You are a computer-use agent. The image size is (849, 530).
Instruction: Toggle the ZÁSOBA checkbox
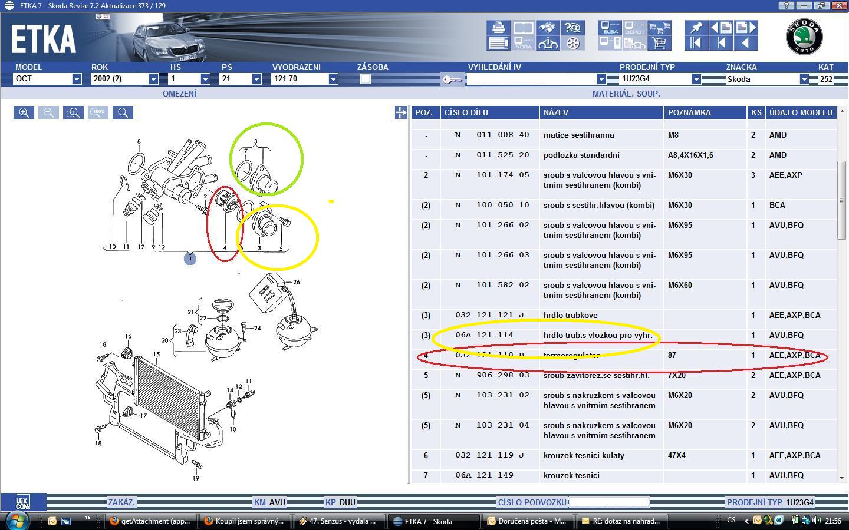[x=366, y=79]
